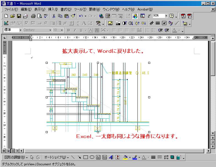Open the 編集(E) menu

point(26,9)
